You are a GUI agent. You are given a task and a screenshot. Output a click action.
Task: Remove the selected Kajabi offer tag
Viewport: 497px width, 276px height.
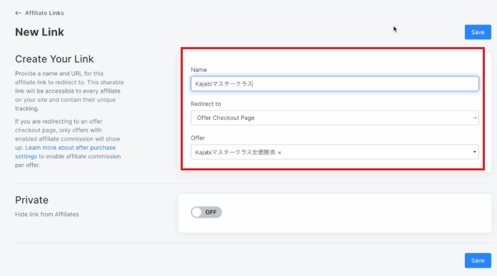pos(279,153)
